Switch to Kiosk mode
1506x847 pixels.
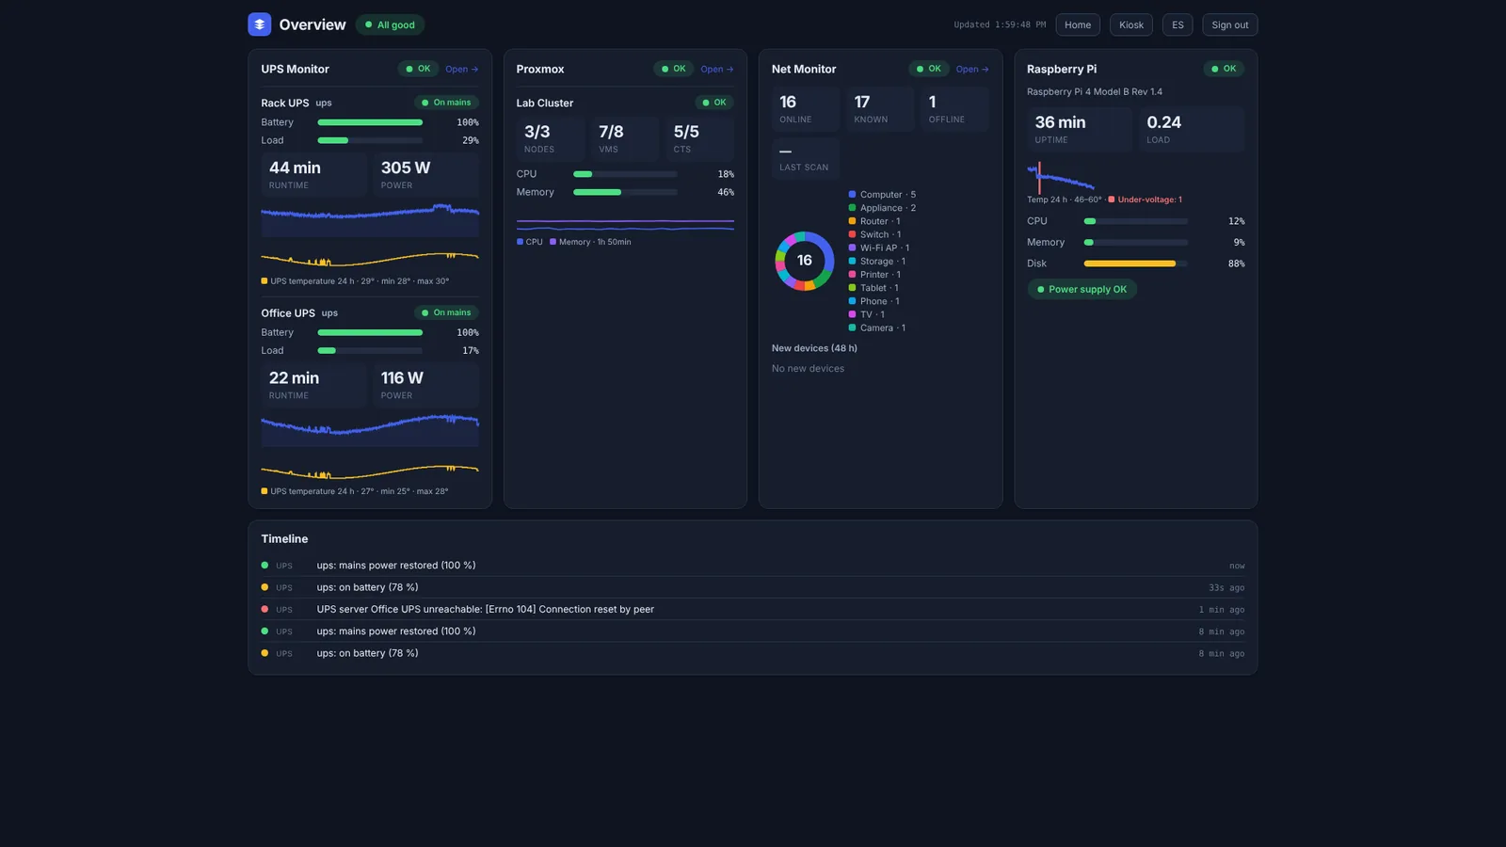point(1131,25)
